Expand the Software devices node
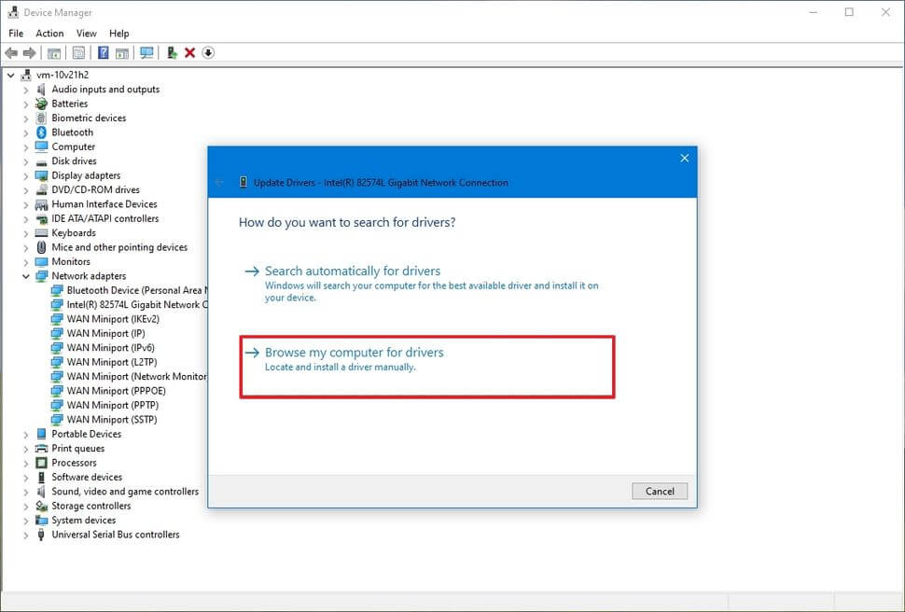905x612 pixels. pos(26,478)
